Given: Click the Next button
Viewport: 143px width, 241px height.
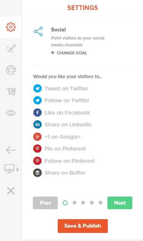Looking at the screenshot, I should [x=120, y=203].
